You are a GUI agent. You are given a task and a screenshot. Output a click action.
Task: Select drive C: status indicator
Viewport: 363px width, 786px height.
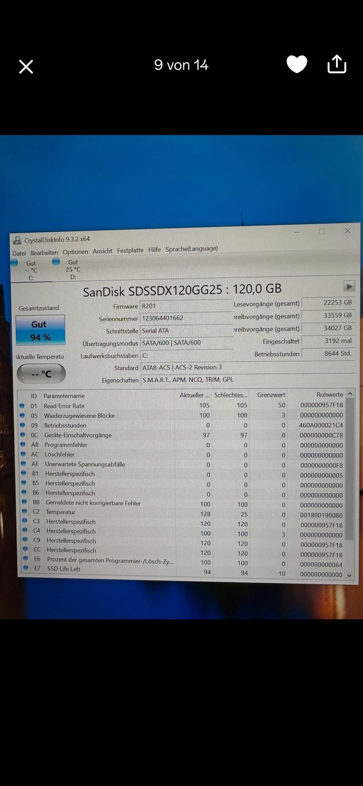[15, 263]
